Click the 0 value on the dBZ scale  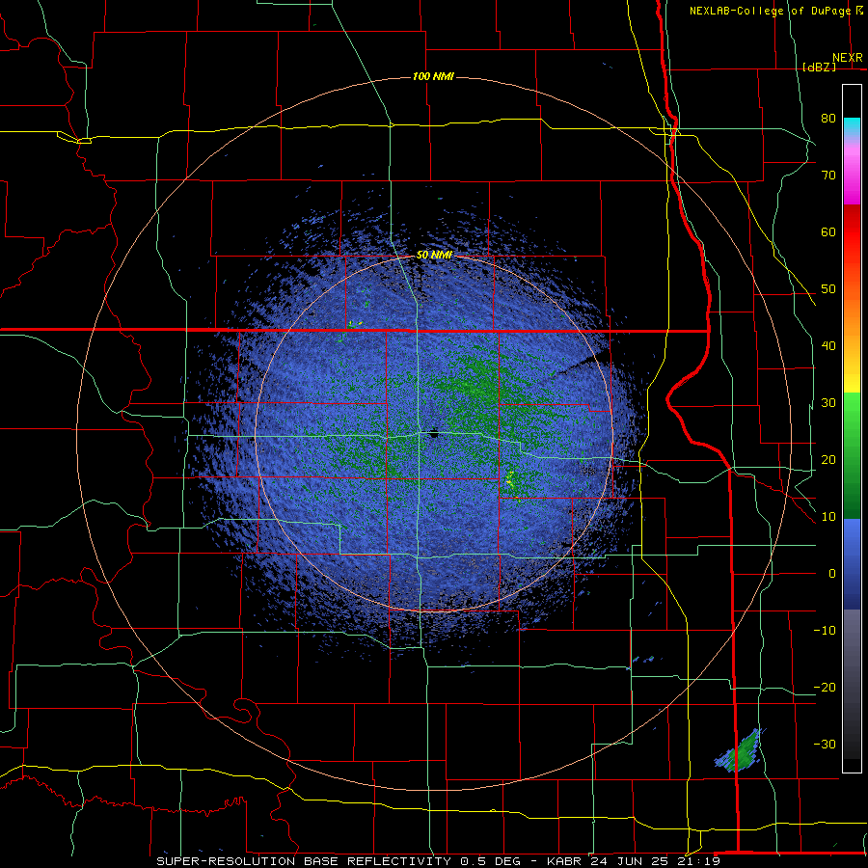[832, 574]
